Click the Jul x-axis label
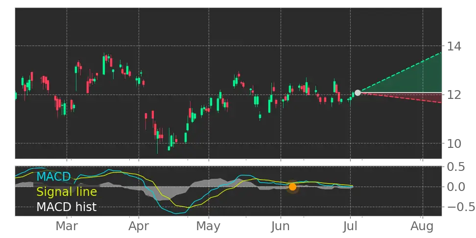The image size is (476, 238). click(x=351, y=226)
